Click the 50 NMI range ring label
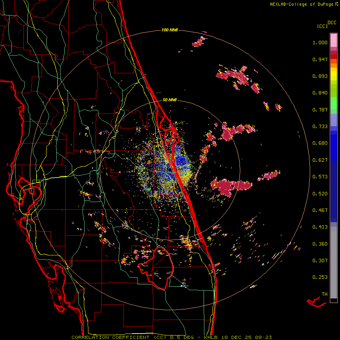Image resolution: width=340 pixels, height=340 pixels. pyautogui.click(x=170, y=100)
